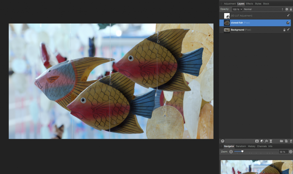This screenshot has height=174, width=293.
Task: Zoom in with the plus icon
Action: tap(291, 152)
